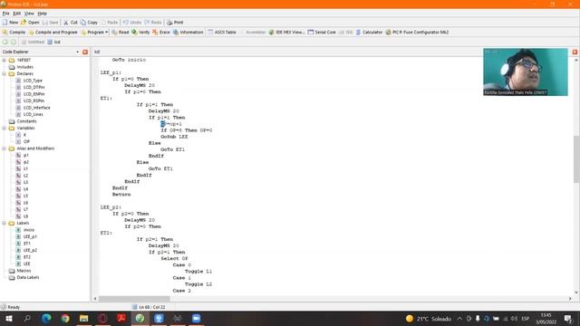Select LCD_DTPin declare
580x326 pixels.
(x=34, y=87)
